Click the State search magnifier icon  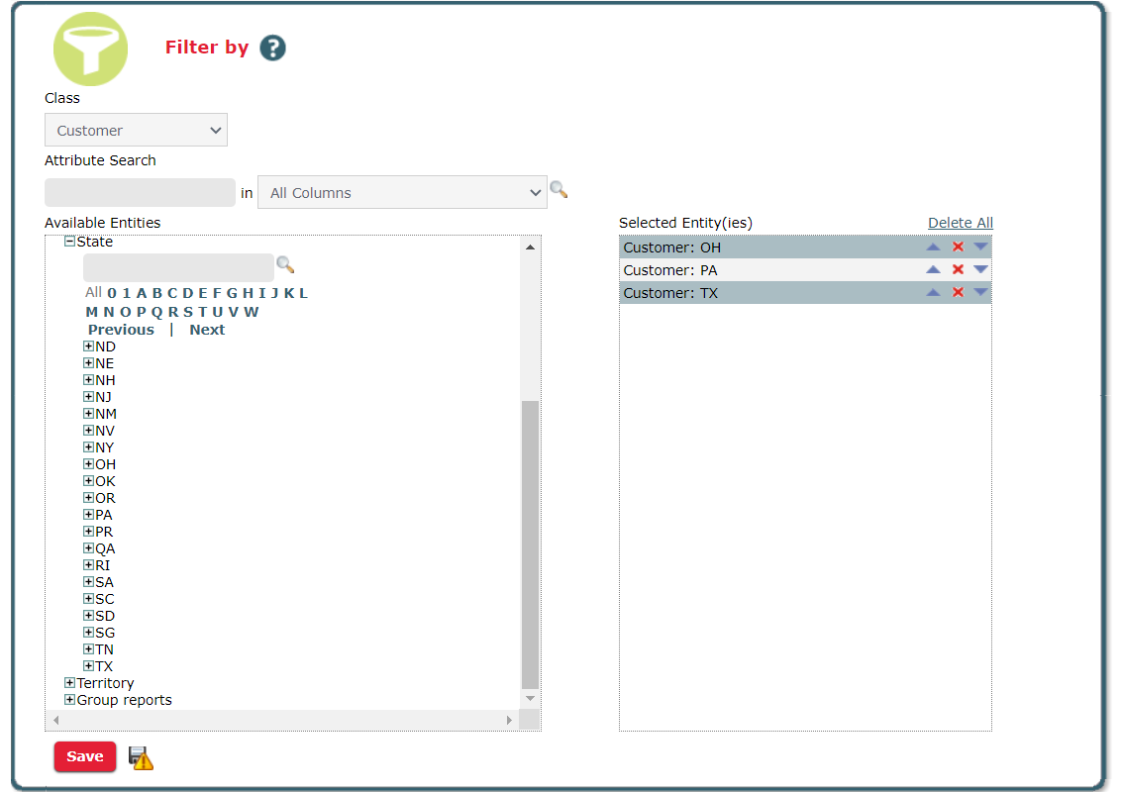tap(285, 265)
